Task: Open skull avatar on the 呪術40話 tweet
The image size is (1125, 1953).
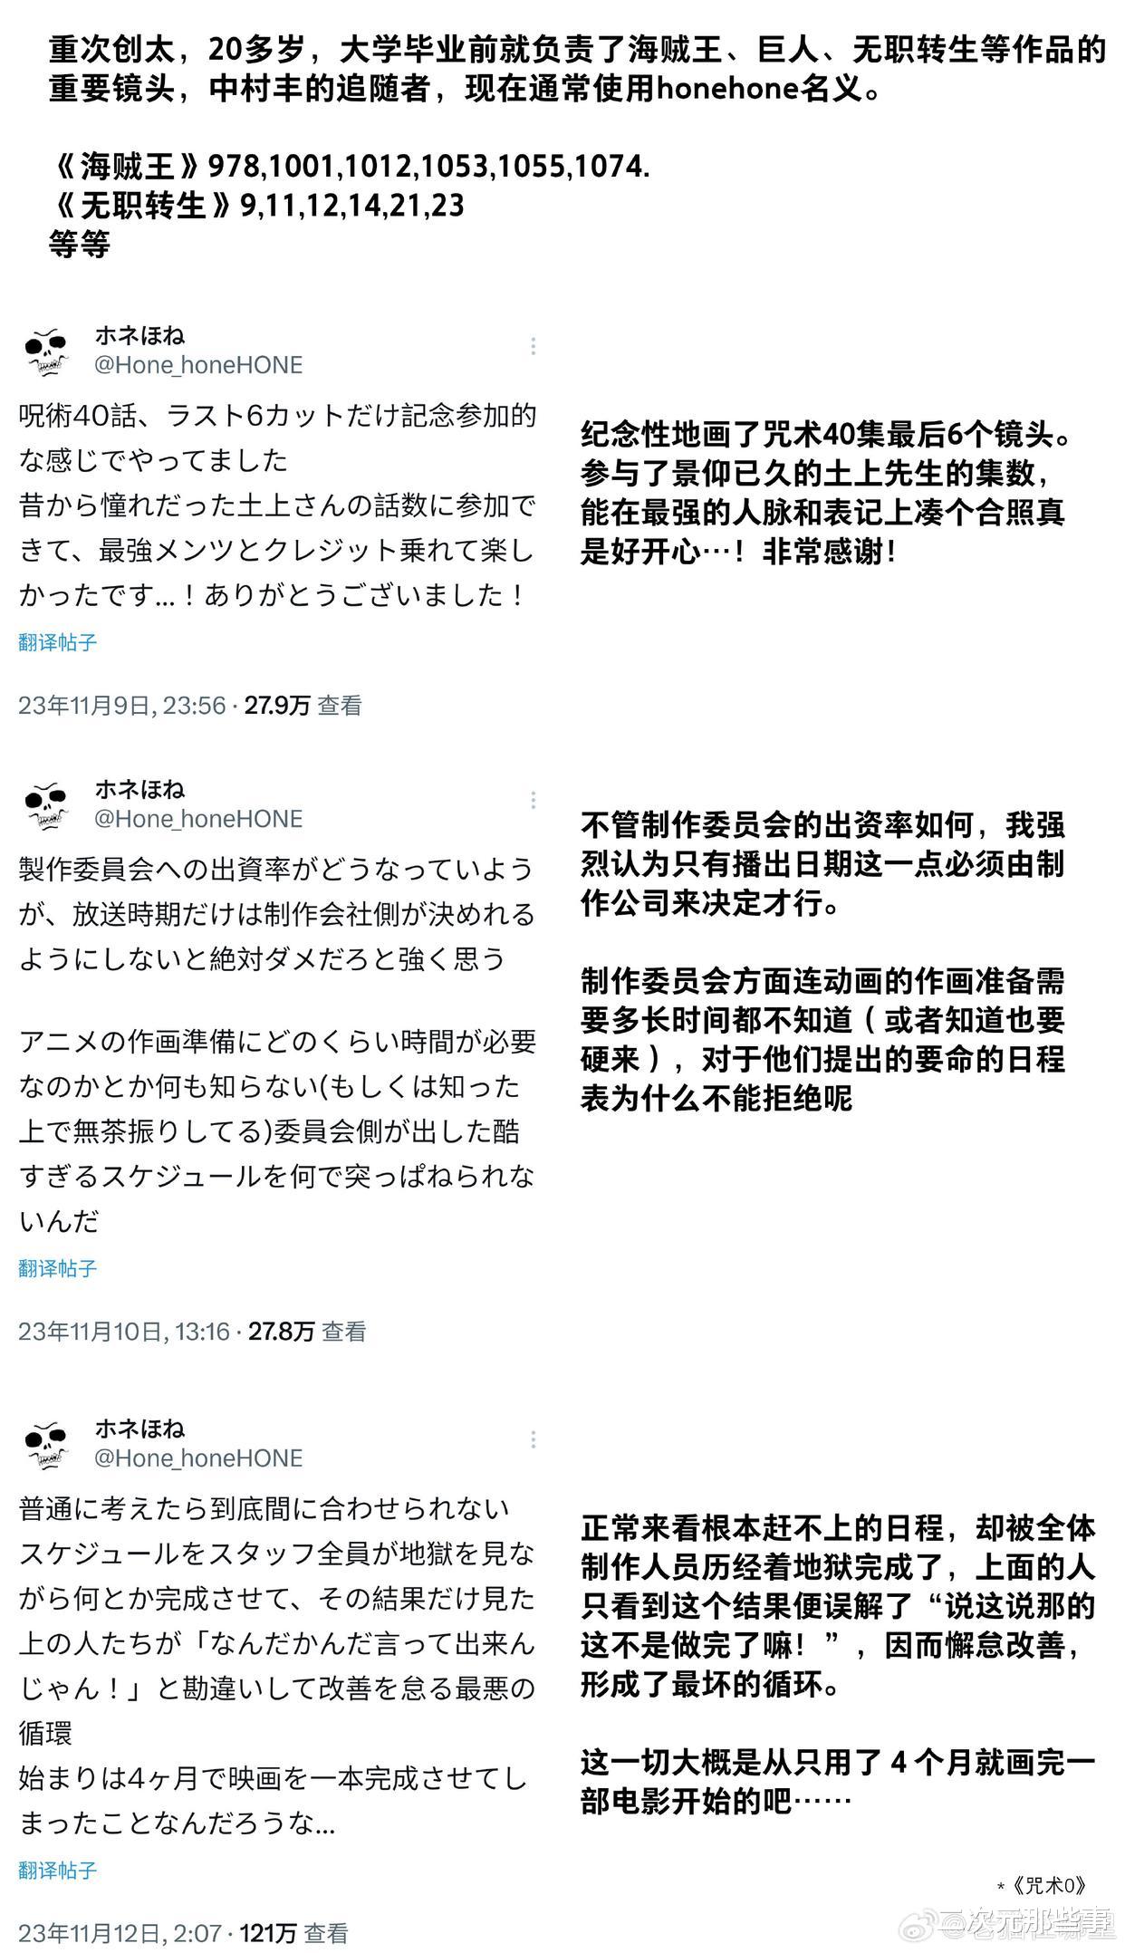Action: [47, 351]
